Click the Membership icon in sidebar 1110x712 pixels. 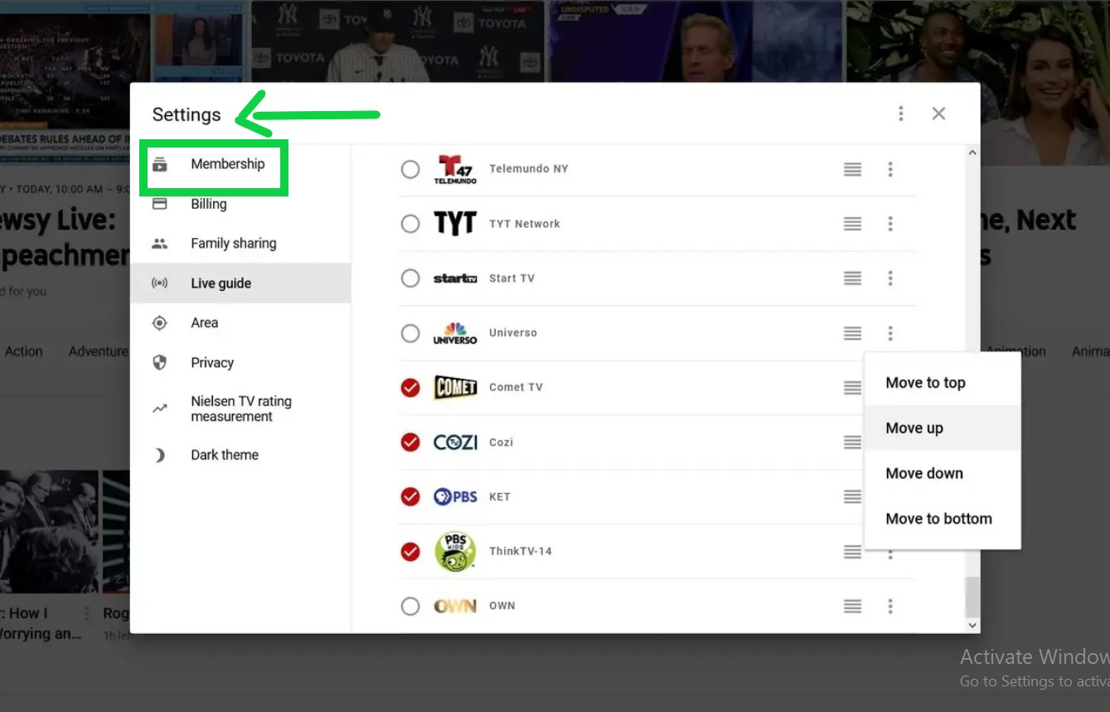[160, 164]
